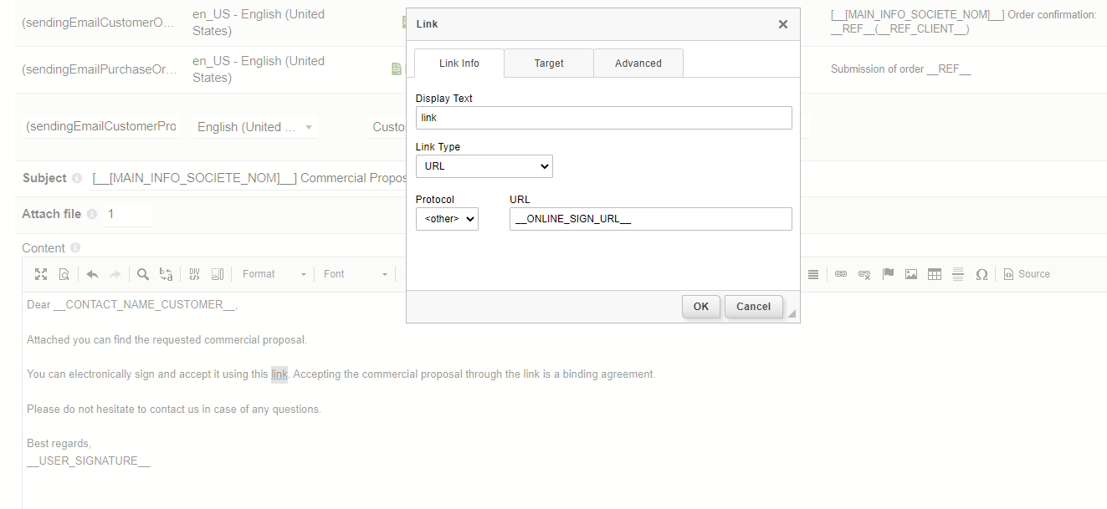Image resolution: width=1107 pixels, height=509 pixels.
Task: Insert a table using the table icon
Action: 935,274
